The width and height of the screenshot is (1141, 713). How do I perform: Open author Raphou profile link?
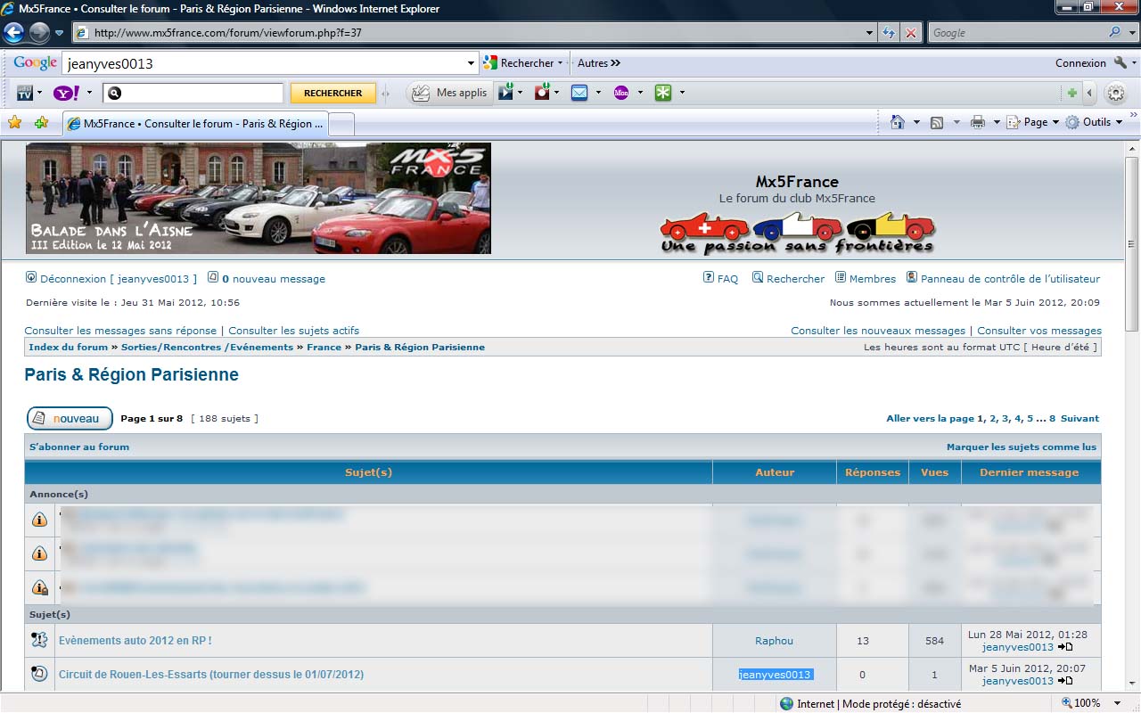(774, 641)
